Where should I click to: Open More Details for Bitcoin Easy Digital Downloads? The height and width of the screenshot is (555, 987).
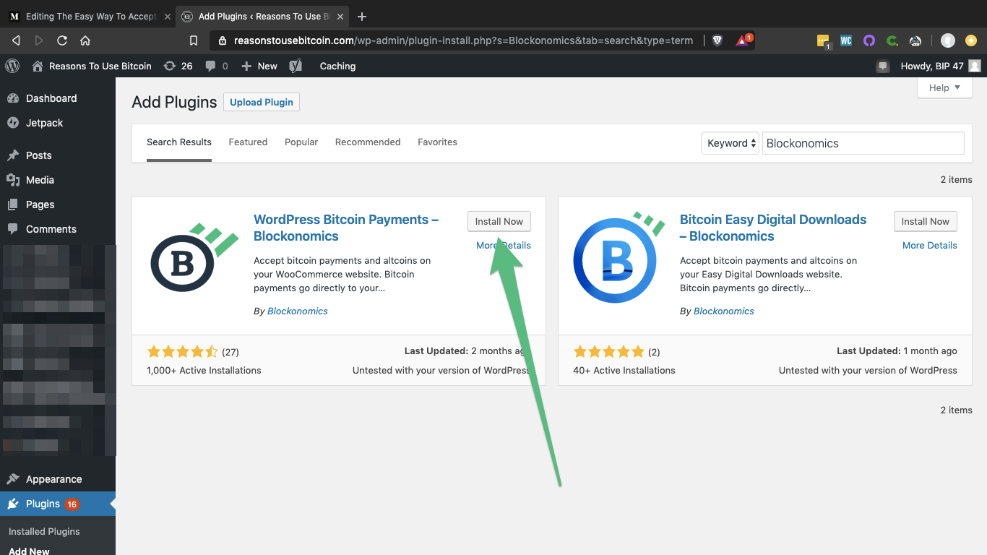coord(929,245)
